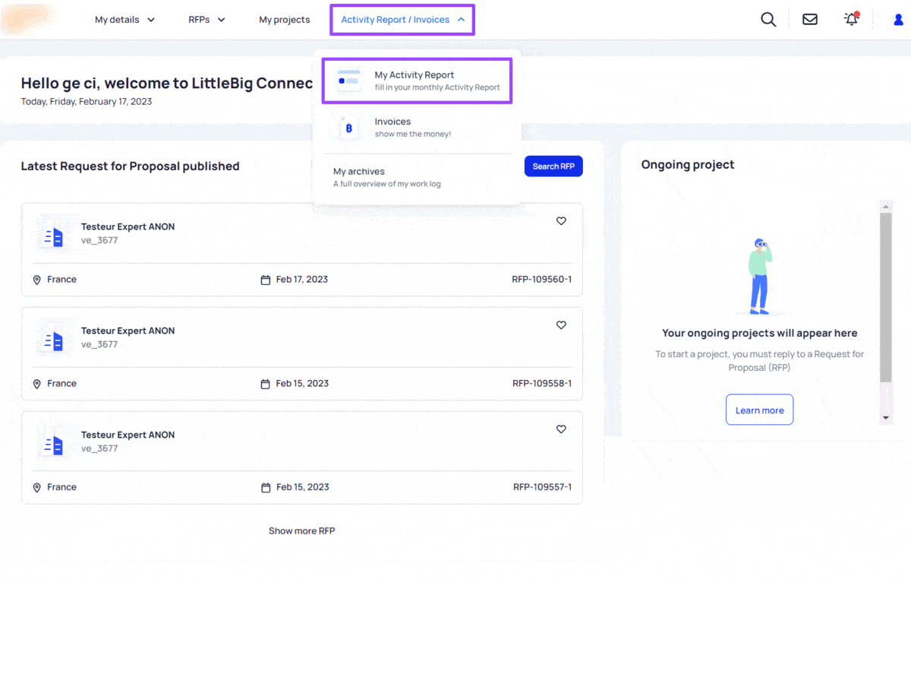Click the My Activity Report menu icon
Viewport: 911px width, 690px height.
click(348, 81)
